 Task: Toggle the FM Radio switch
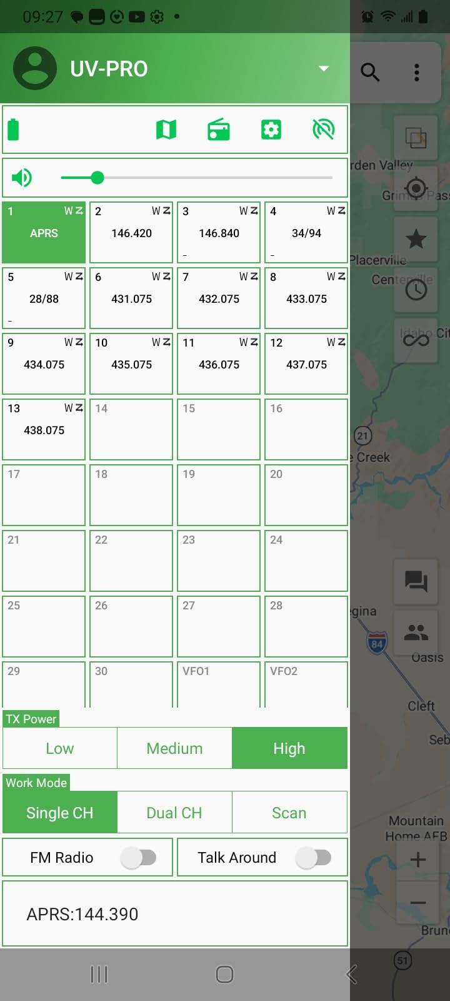point(139,858)
